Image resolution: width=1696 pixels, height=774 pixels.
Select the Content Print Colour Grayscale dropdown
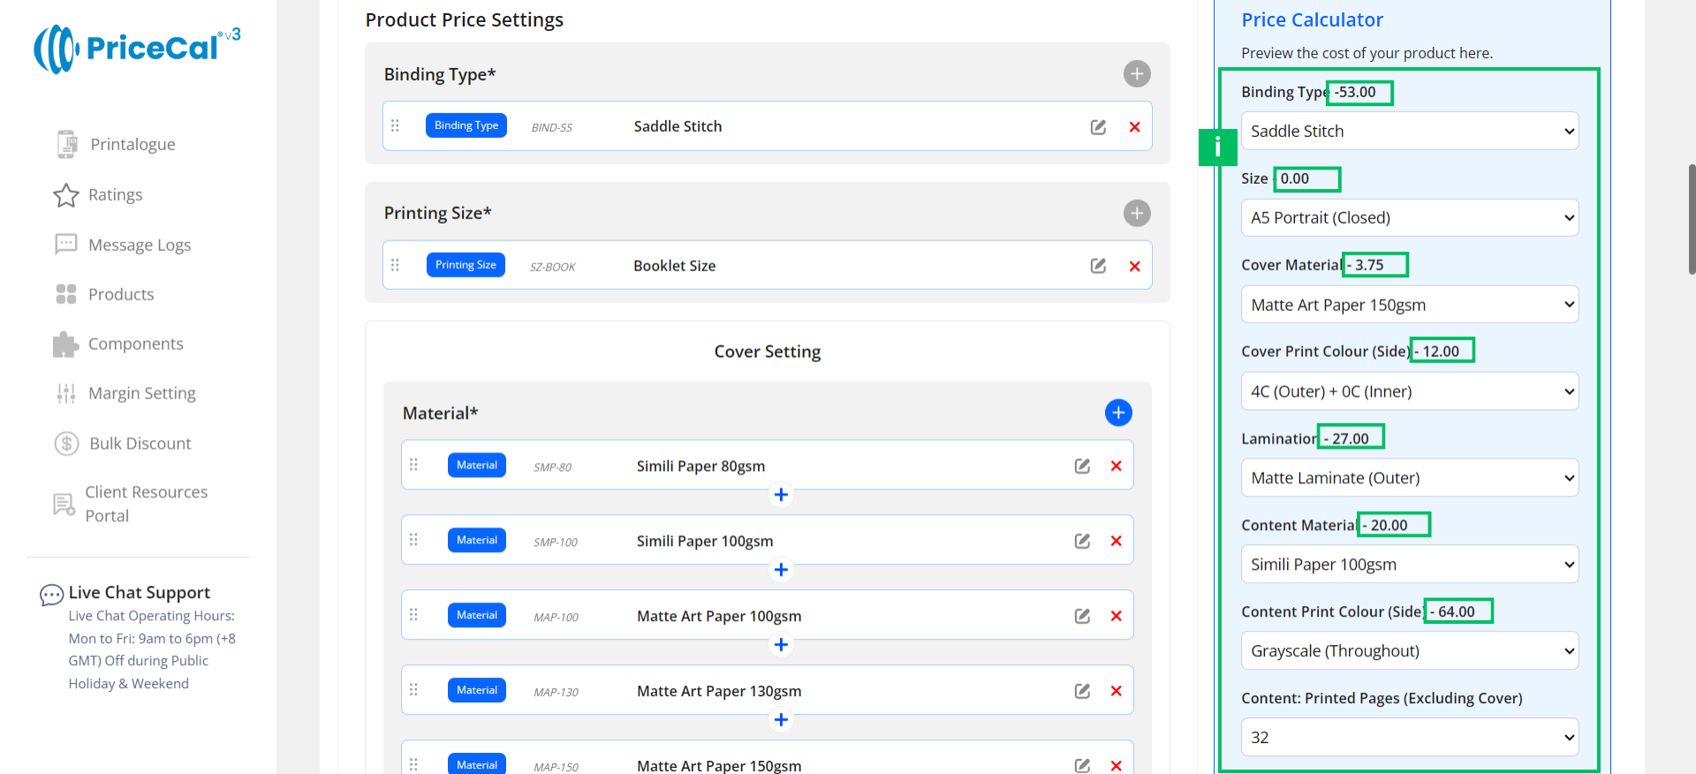(1409, 651)
